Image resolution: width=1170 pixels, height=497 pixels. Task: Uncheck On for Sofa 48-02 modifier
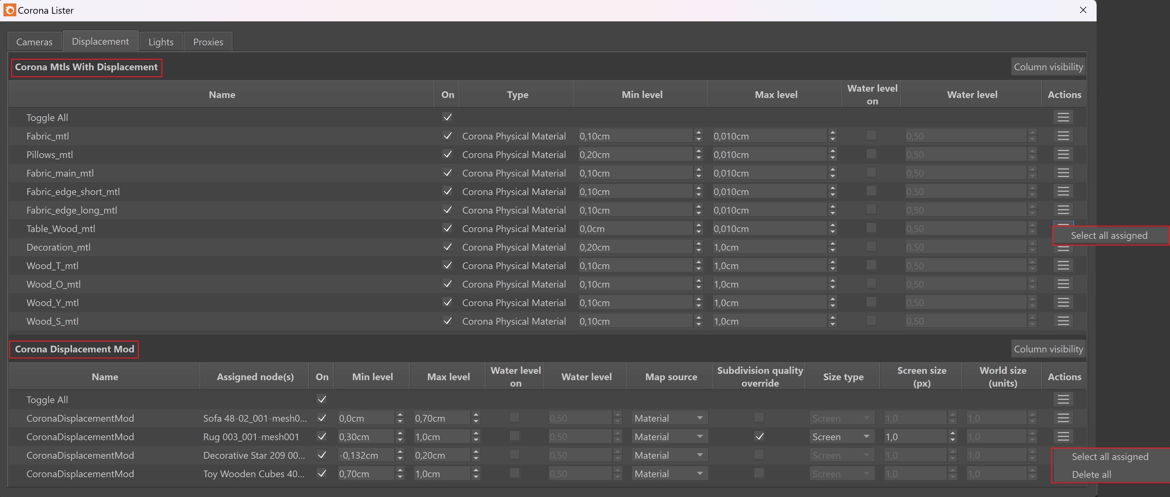pyautogui.click(x=322, y=418)
